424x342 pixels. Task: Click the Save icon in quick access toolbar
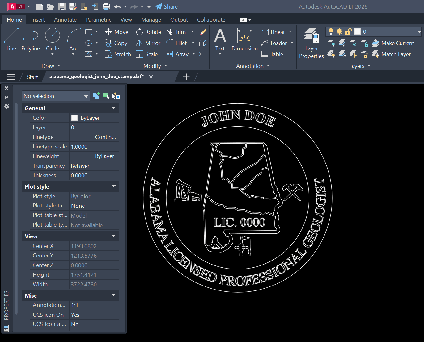pos(62,6)
